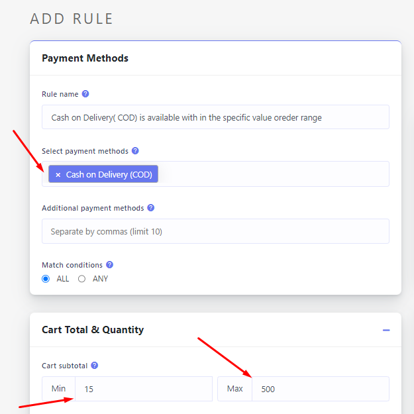This screenshot has height=414, width=414.
Task: Open the Select payment methods dropdown field
Action: click(x=272, y=174)
